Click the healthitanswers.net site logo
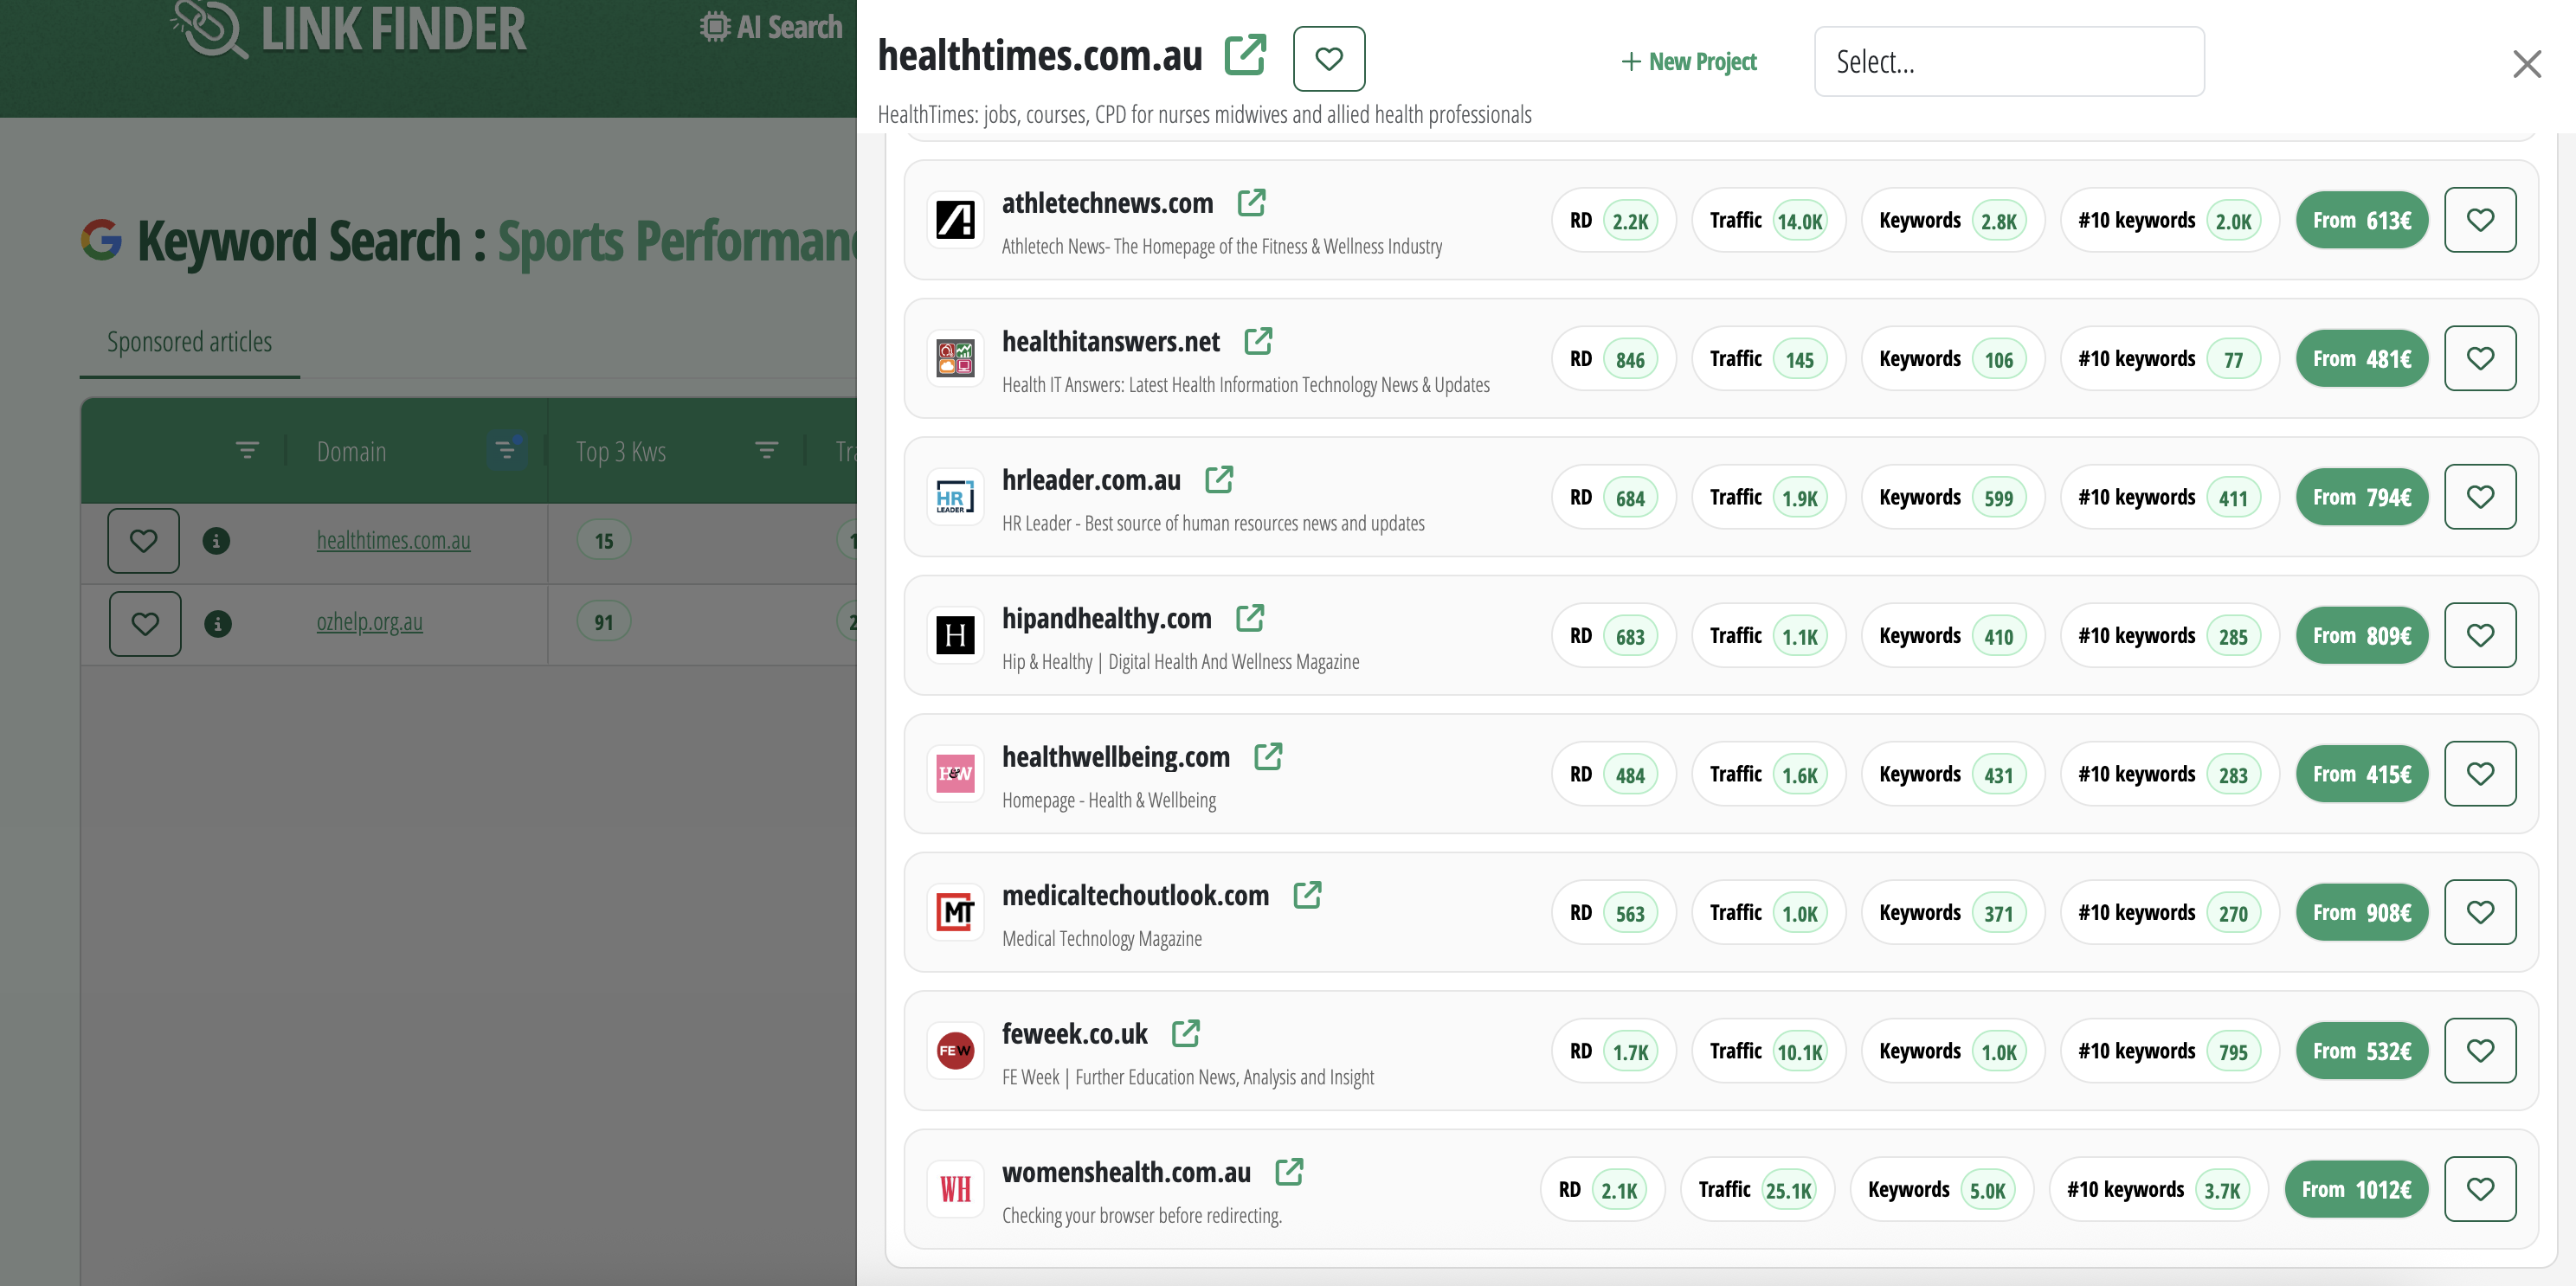Screen dimensions: 2576x1286 (x=955, y=358)
